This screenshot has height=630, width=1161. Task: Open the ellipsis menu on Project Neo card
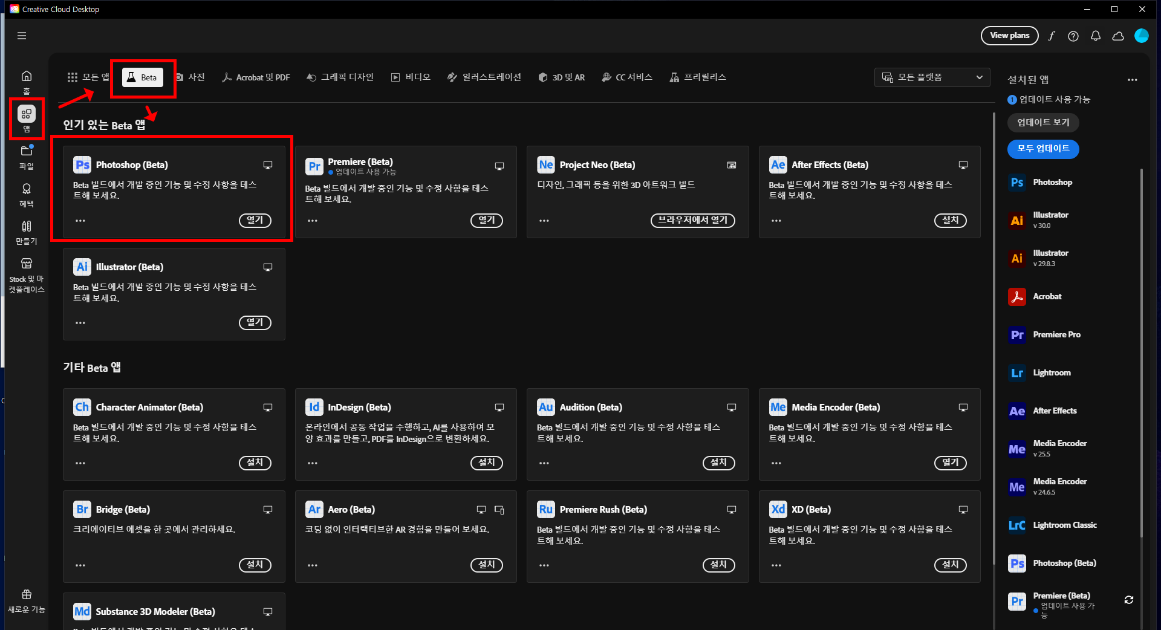[x=544, y=221]
